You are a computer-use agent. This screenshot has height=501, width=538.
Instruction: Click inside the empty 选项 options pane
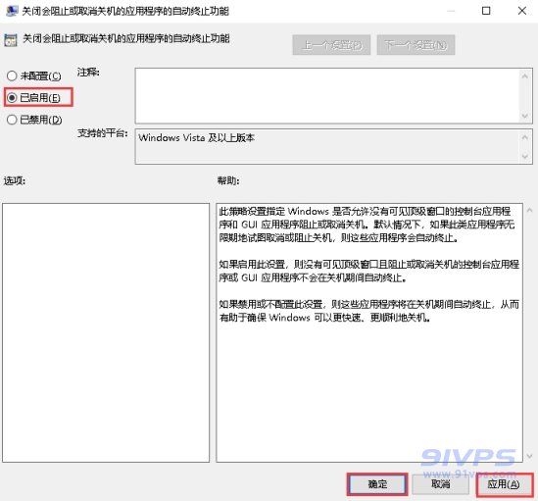tap(106, 332)
